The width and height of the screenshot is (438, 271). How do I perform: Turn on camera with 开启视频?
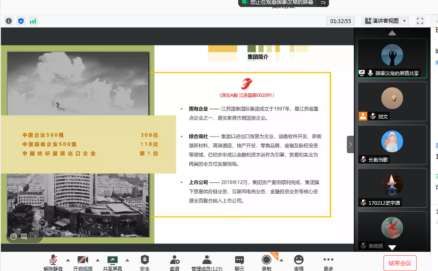point(83,263)
